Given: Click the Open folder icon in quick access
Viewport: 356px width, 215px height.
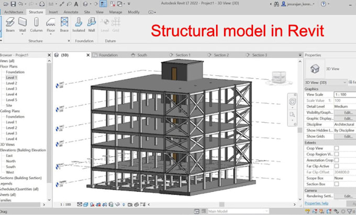Looking at the screenshot, I should [6, 4].
